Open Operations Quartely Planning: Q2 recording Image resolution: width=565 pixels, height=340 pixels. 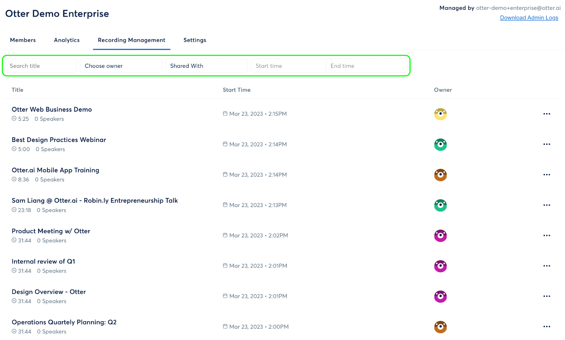point(64,322)
